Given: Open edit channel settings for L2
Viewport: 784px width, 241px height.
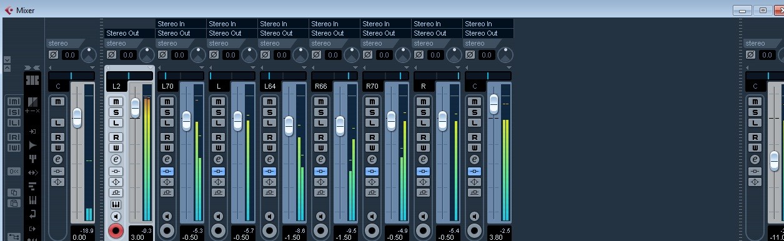Looking at the screenshot, I should [x=116, y=159].
